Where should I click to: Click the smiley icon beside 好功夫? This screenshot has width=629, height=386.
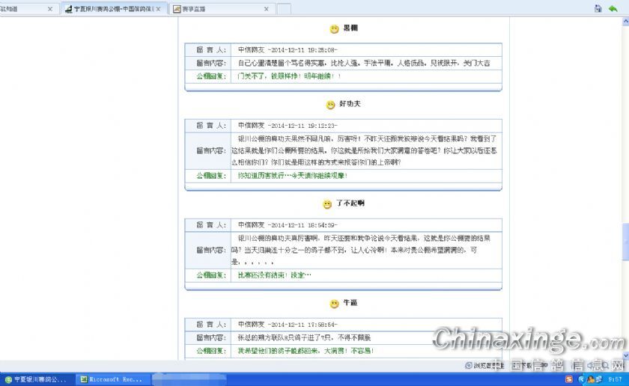[x=330, y=105]
